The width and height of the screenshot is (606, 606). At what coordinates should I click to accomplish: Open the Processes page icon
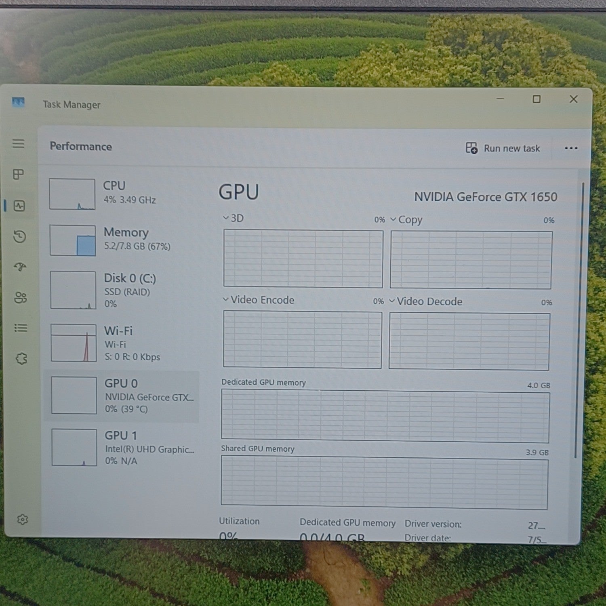[x=19, y=174]
